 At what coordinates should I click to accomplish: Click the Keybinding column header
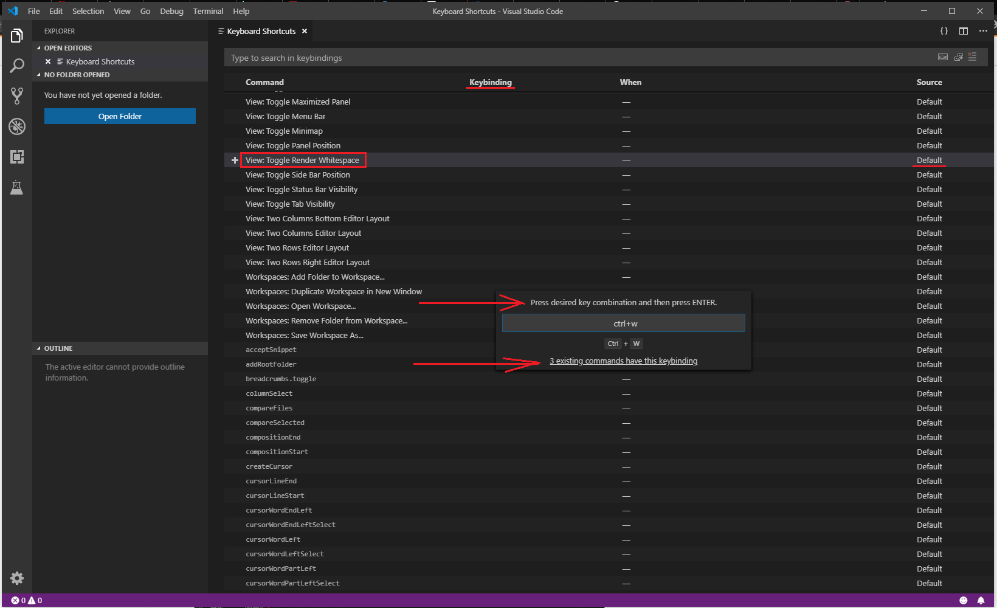(x=491, y=82)
